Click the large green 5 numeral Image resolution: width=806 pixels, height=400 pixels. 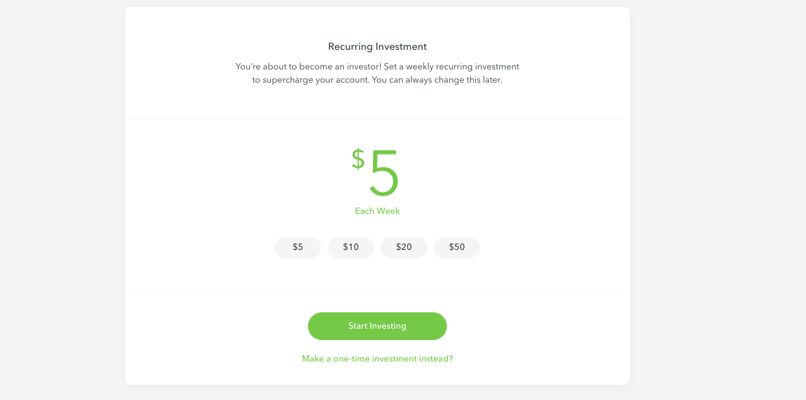pos(384,172)
